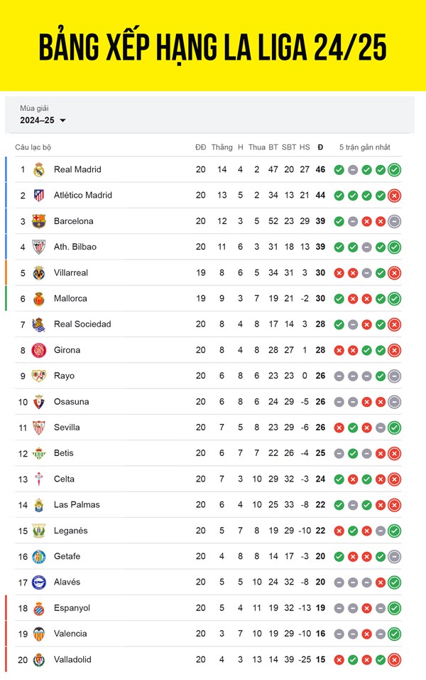Viewport: 426px width, 680px height.
Task: Open the Real Sociedad team link
Action: click(82, 324)
